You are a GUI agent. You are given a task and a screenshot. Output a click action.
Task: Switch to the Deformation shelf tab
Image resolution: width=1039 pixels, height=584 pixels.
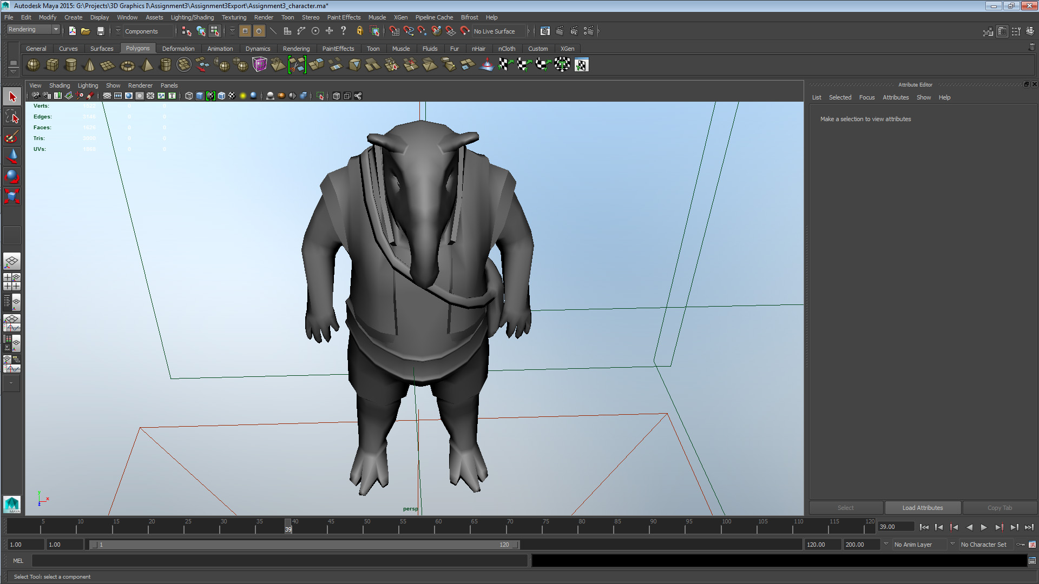click(x=179, y=48)
